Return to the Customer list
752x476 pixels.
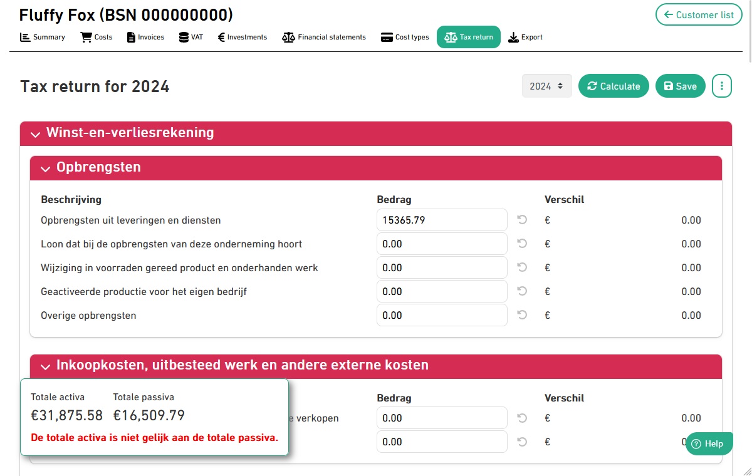[698, 14]
